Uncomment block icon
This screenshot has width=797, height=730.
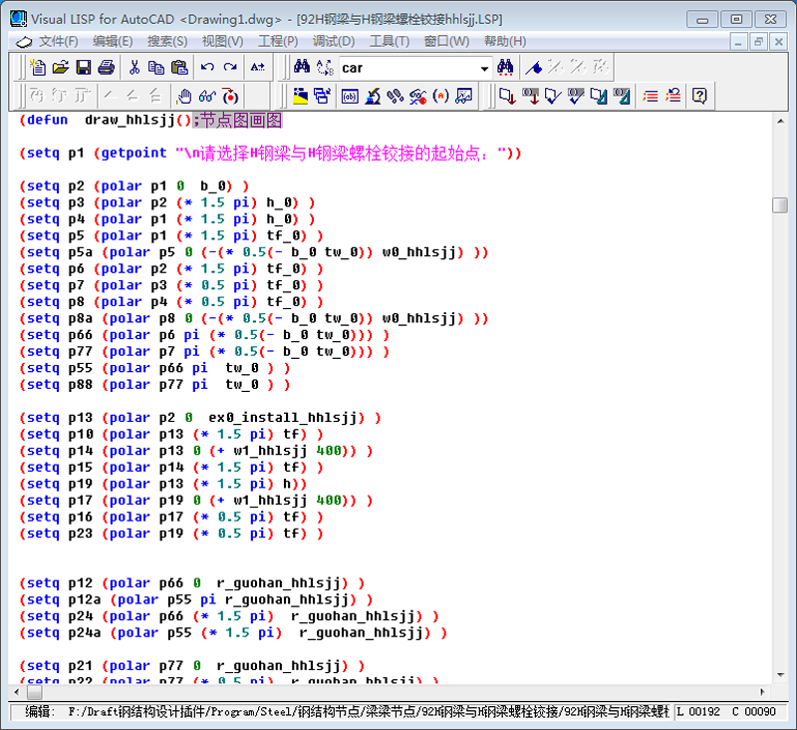coord(673,96)
